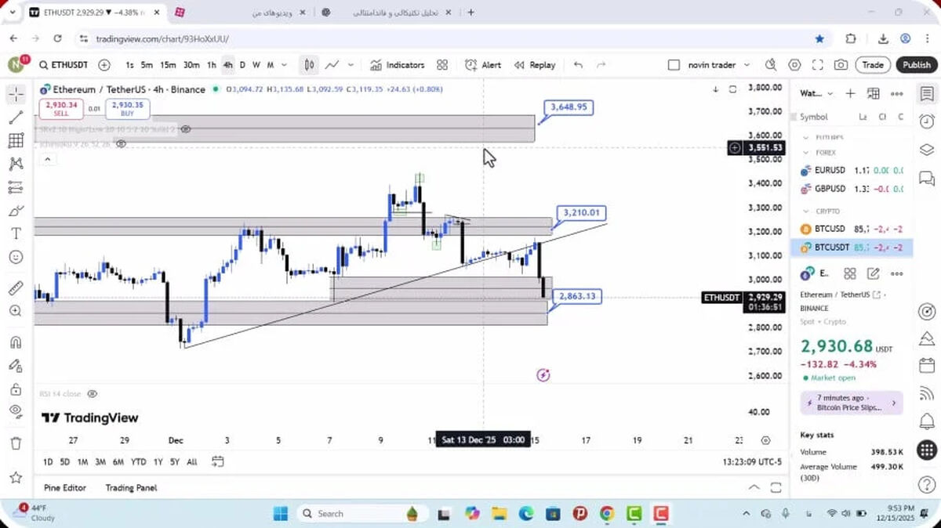Select the text annotation tool
941x528 pixels.
point(15,233)
